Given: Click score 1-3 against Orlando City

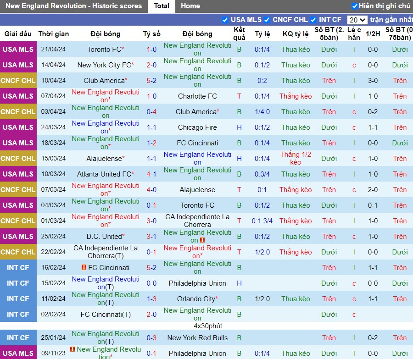Looking at the screenshot, I should 151,299.
